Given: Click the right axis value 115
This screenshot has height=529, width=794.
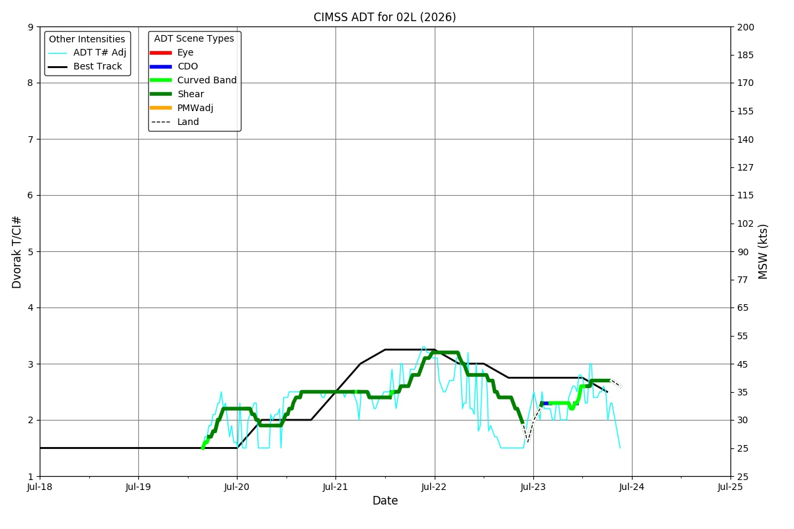Looking at the screenshot, I should pyautogui.click(x=744, y=196).
